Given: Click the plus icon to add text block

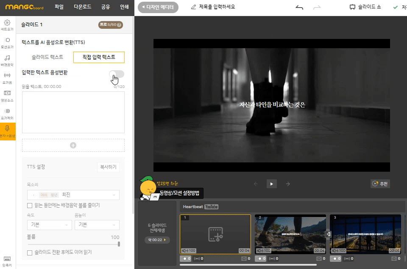Looking at the screenshot, I should pos(73,145).
